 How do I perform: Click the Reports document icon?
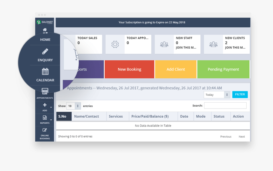[45, 118]
